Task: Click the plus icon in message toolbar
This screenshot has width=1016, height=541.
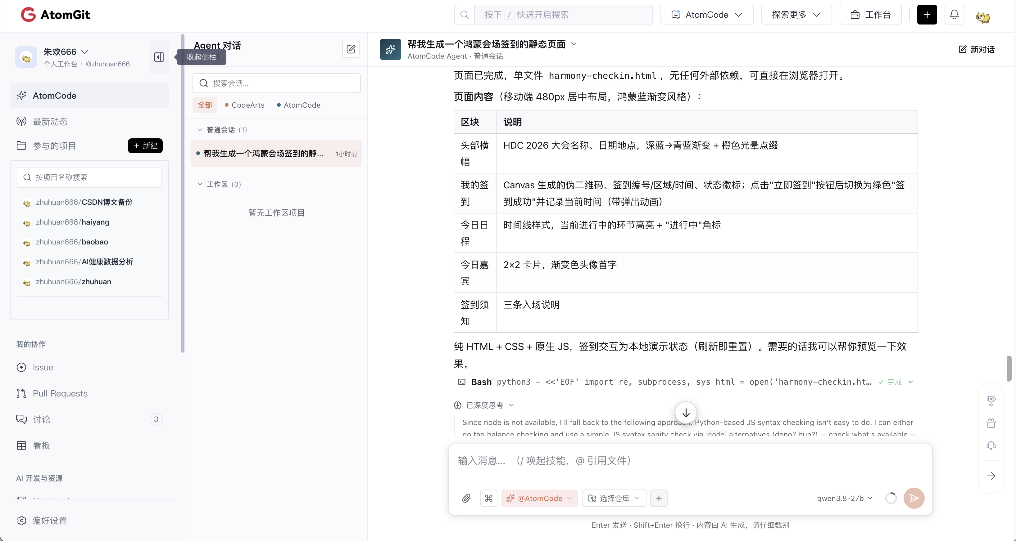Action: click(x=659, y=498)
